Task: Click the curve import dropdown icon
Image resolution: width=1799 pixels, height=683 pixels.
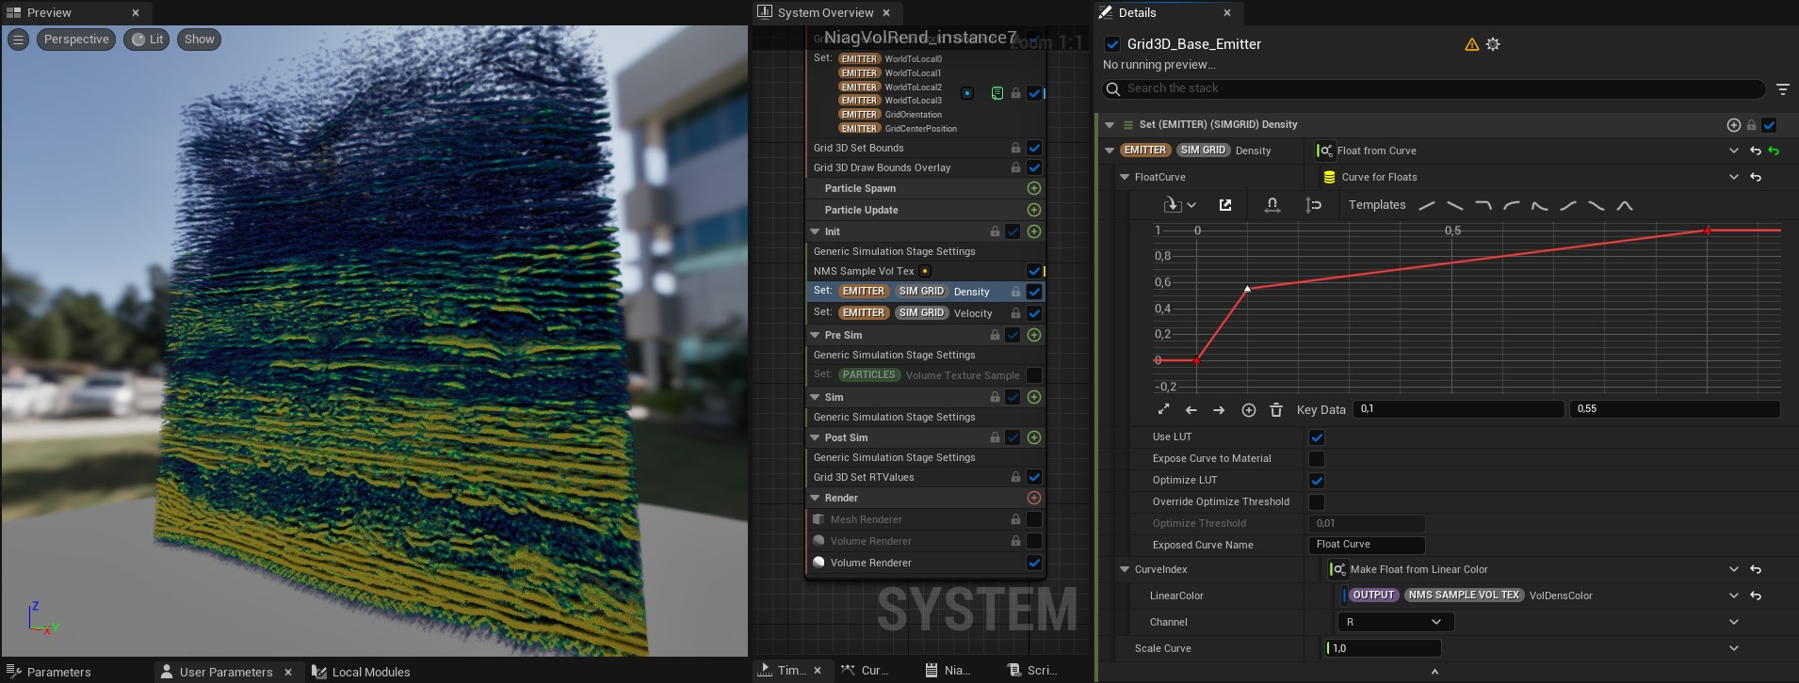Action: click(1179, 205)
